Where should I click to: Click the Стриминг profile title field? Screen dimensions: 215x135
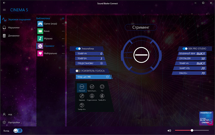click(x=141, y=27)
